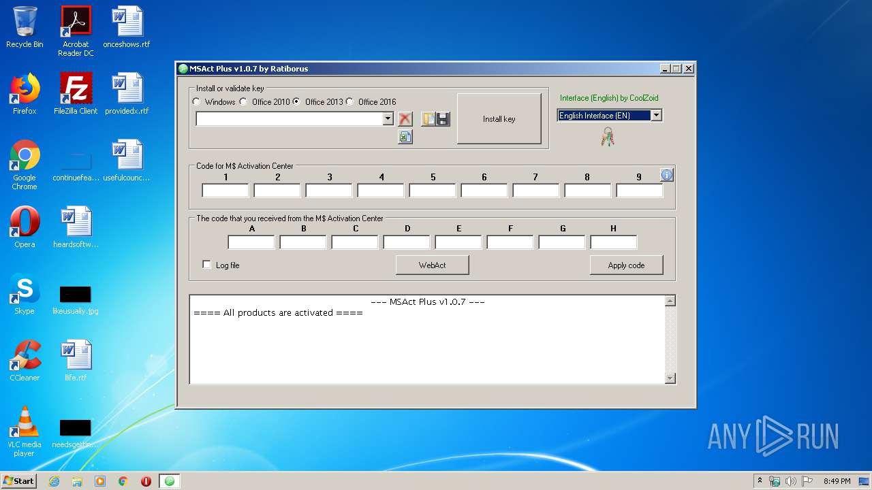Open the Firefox desktop icon

click(25, 94)
